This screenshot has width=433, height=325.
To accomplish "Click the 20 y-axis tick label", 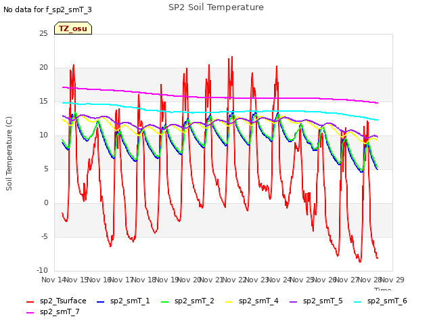I will [x=43, y=68].
